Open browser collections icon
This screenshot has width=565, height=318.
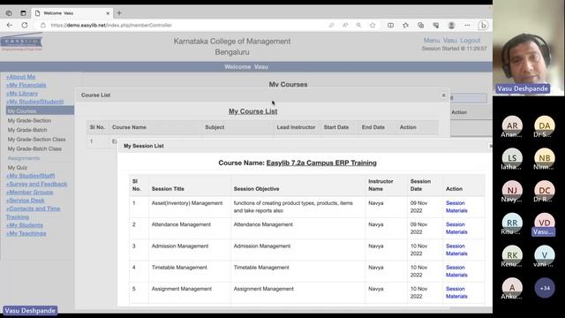420,26
